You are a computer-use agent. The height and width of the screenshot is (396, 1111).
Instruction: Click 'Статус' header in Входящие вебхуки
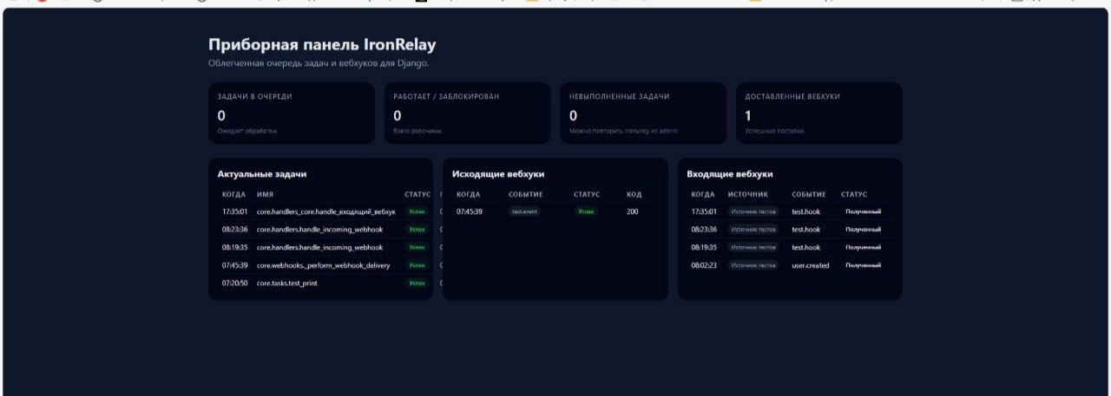[x=854, y=194]
